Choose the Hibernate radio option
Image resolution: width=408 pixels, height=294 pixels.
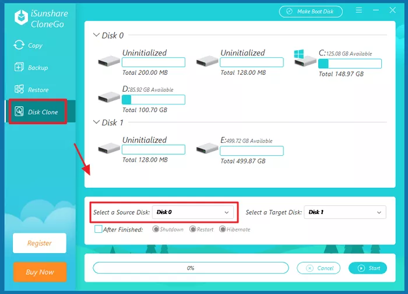click(223, 229)
